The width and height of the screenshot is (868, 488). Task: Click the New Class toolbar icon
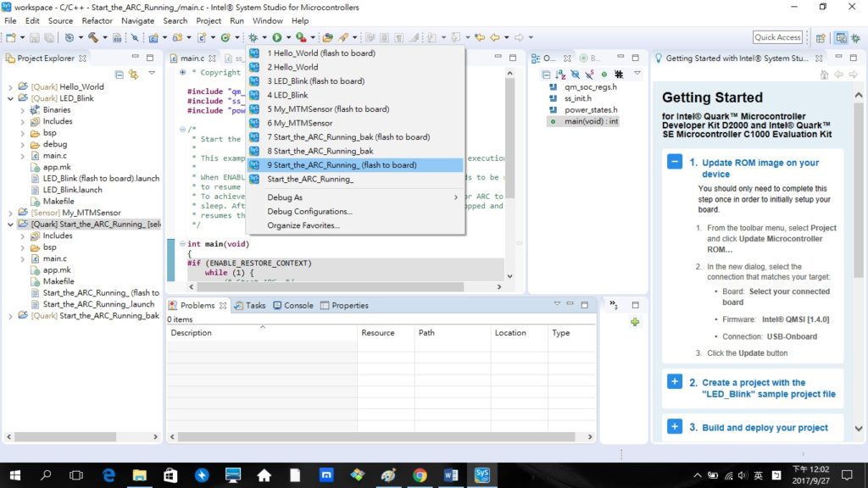click(225, 37)
